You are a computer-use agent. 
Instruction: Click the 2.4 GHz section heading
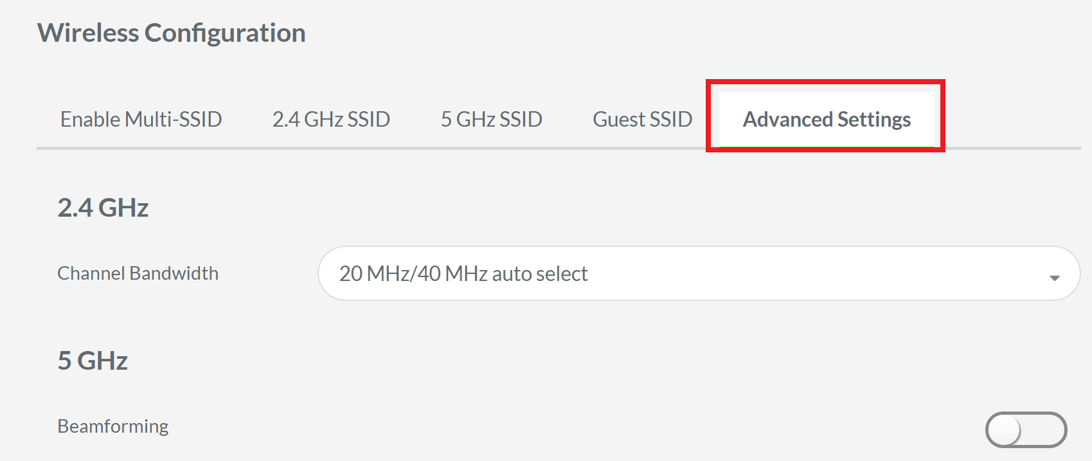point(103,207)
